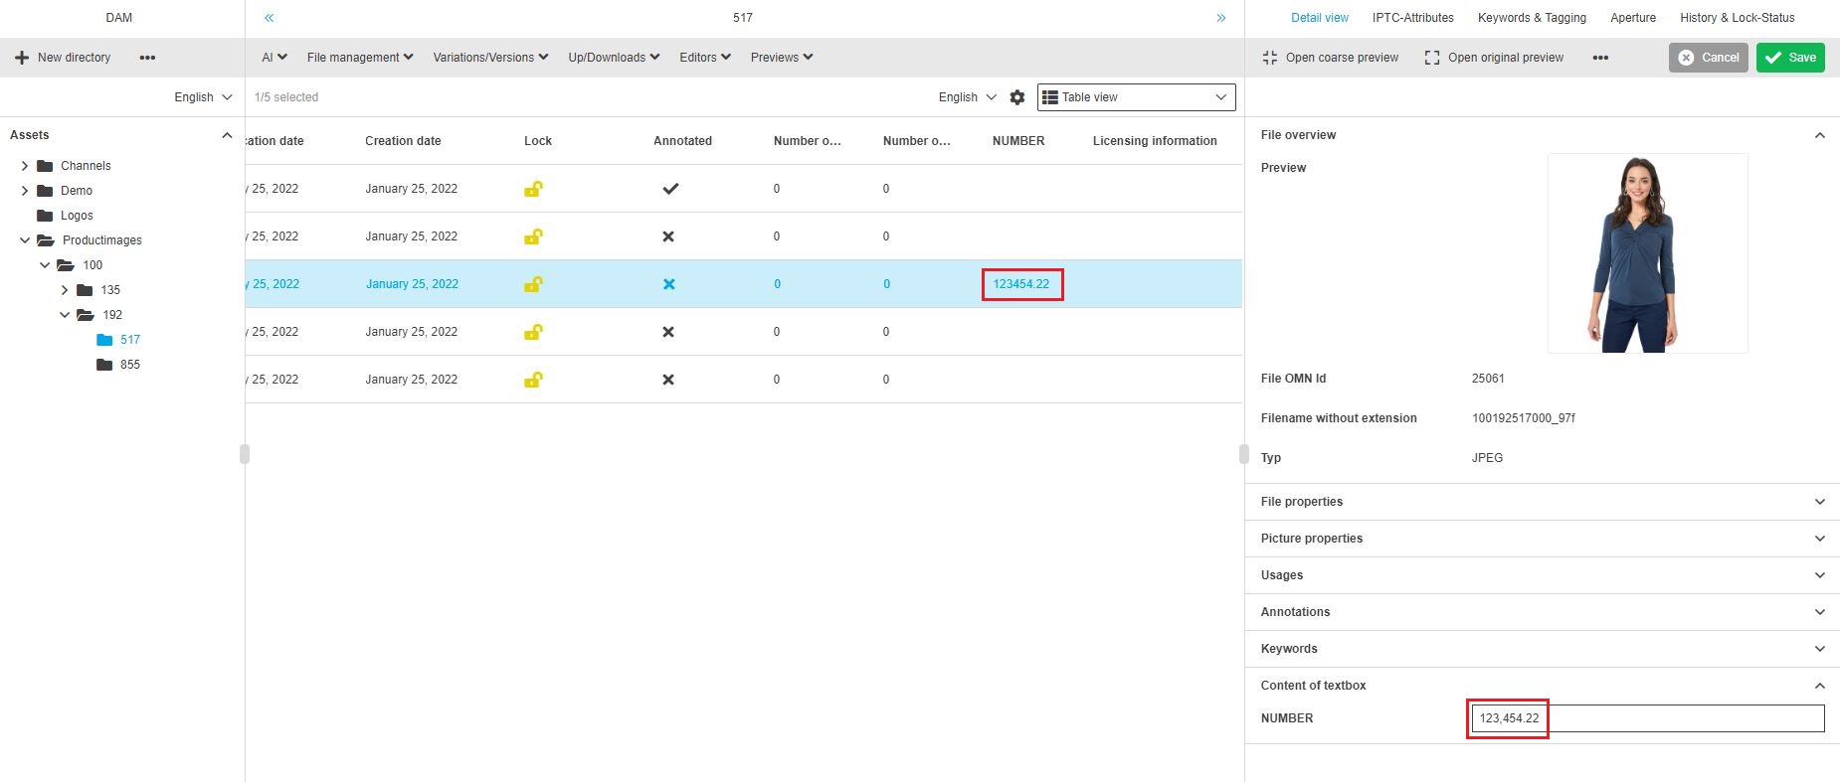Click the green Save button

[1789, 58]
